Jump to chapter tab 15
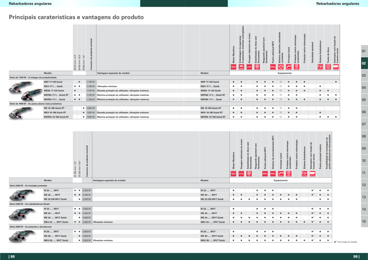Image resolution: width=368 pixels, height=260 pixels. tap(364, 221)
